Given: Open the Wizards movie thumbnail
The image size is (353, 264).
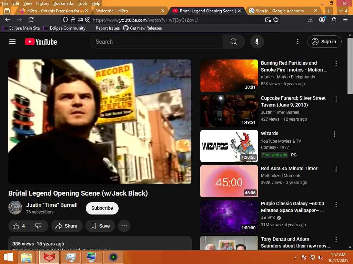Looking at the screenshot, I should [229, 146].
